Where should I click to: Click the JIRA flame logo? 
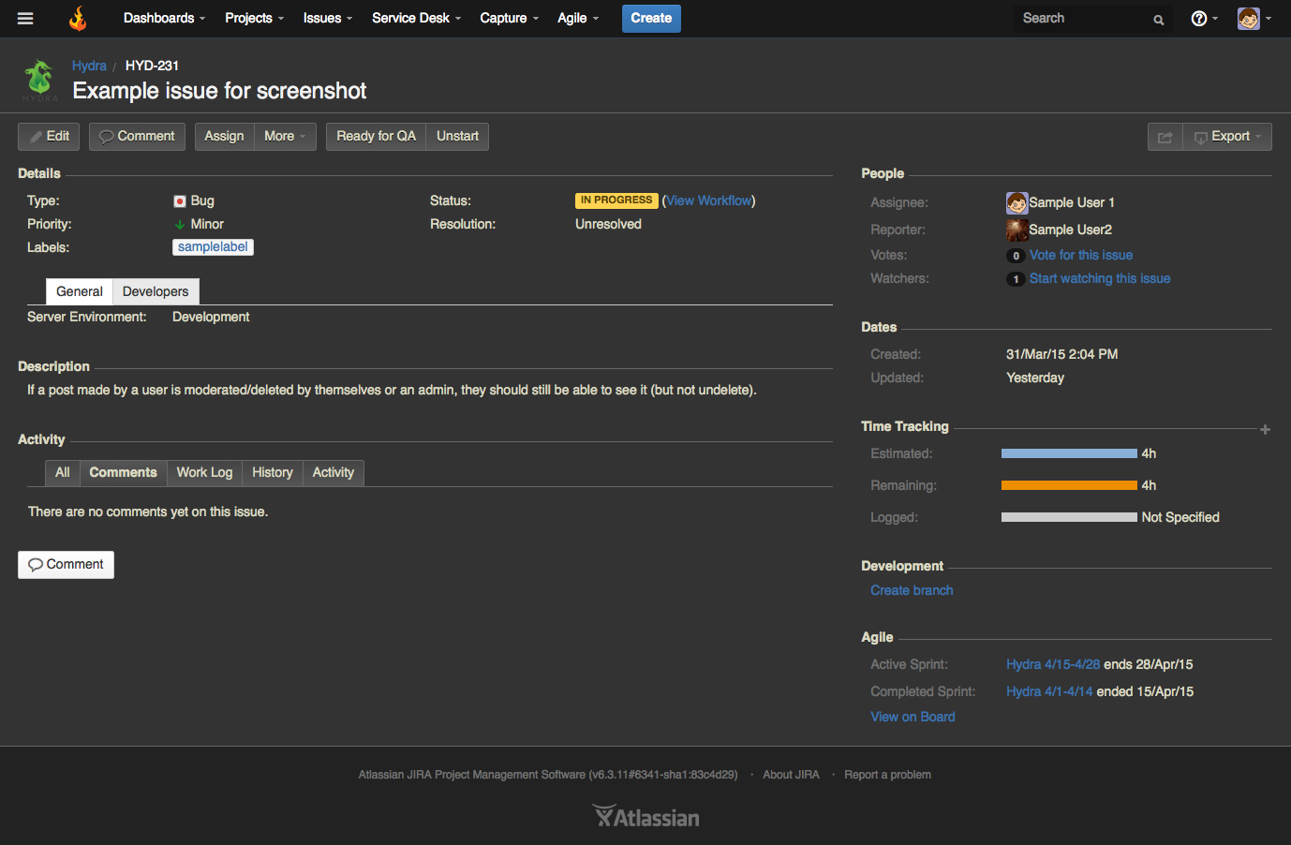click(x=77, y=18)
